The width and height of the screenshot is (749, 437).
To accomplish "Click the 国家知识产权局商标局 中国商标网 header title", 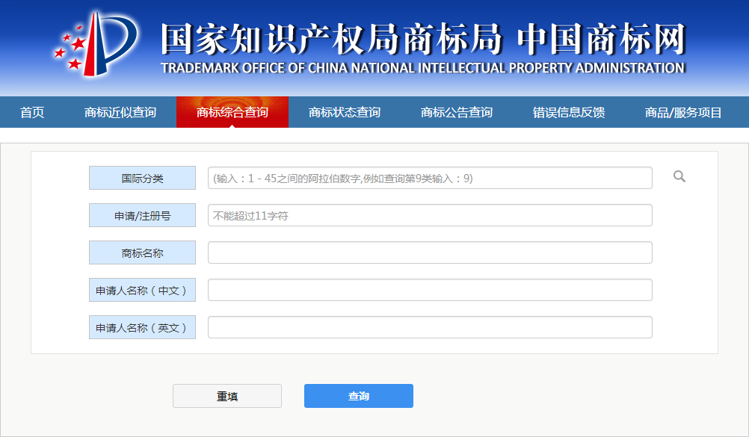I will click(x=423, y=39).
